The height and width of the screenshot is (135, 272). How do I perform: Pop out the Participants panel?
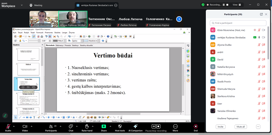tap(261, 14)
